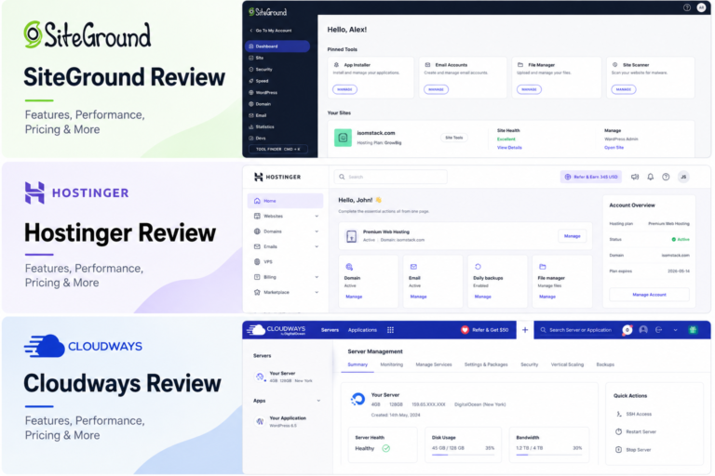Switch to Vertical Scaling tab

tap(567, 364)
